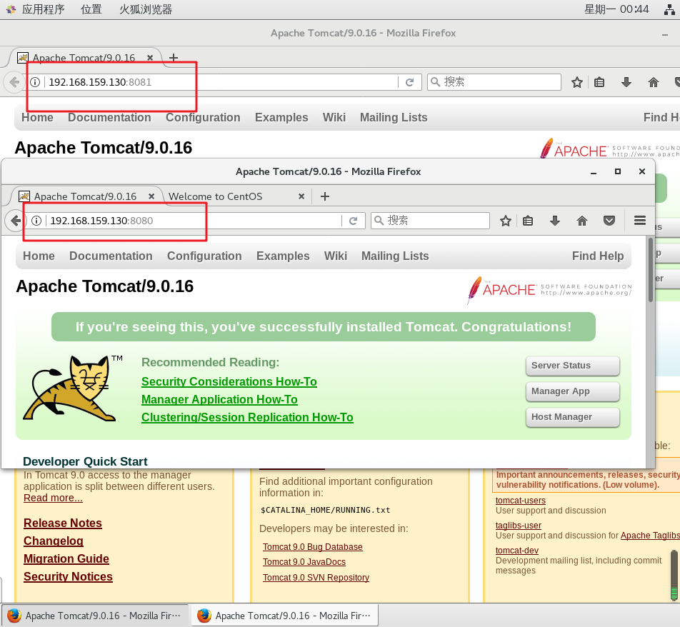Close the Apache Tomcat tab in the front window
680x627 pixels.
[151, 196]
